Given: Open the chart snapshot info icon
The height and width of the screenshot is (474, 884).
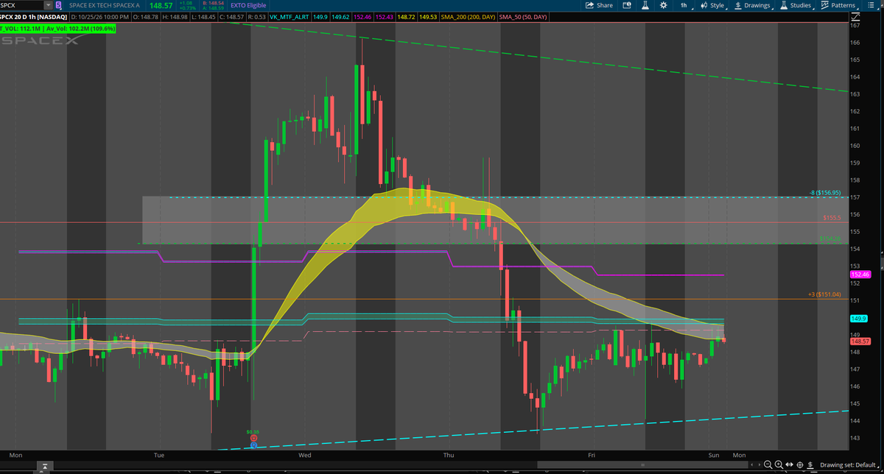Looking at the screenshot, I should [x=627, y=5].
